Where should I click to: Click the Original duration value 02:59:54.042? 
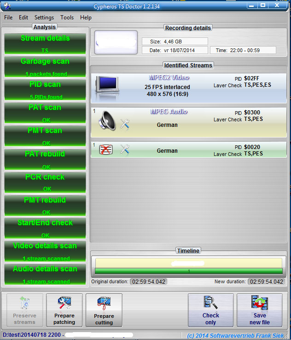tap(149, 281)
